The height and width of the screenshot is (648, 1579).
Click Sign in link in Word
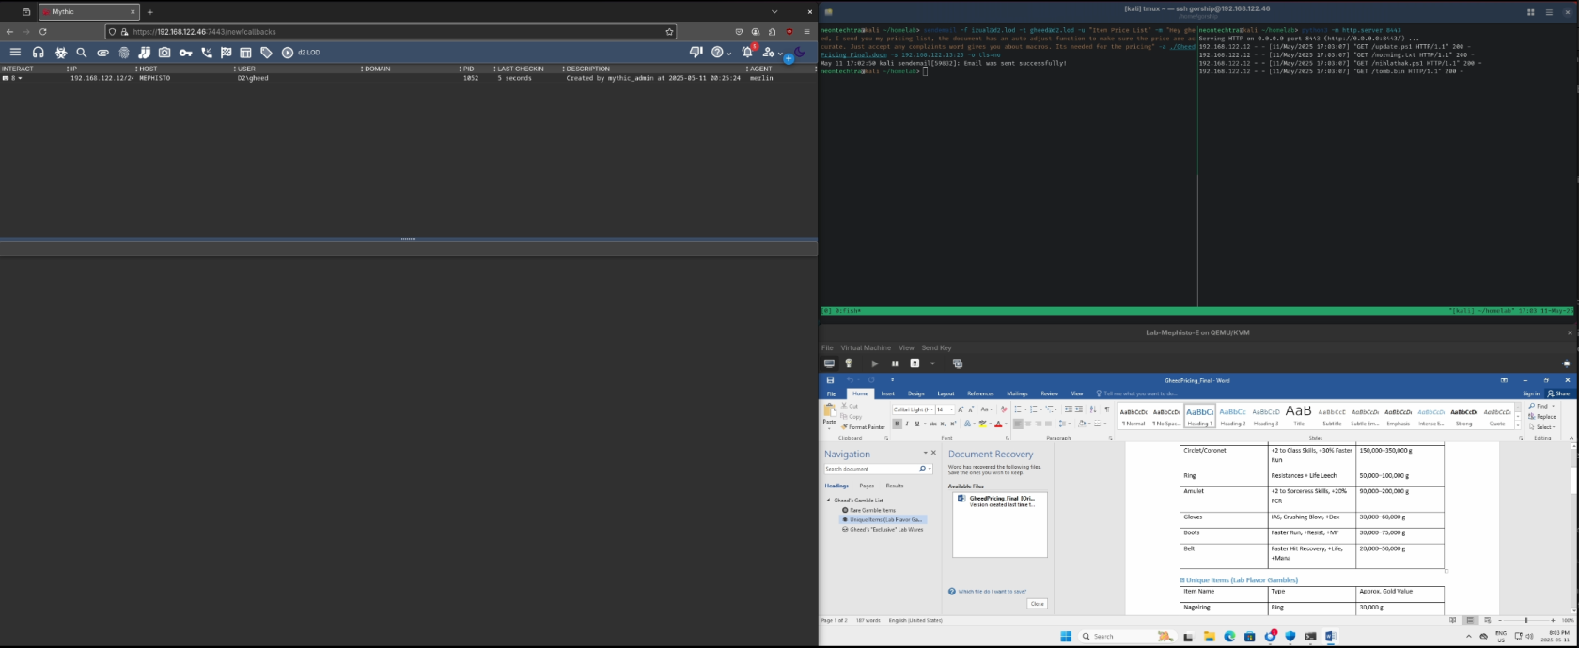coord(1531,393)
